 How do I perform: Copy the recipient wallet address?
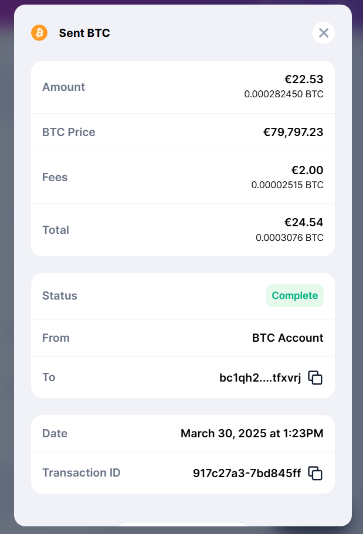coord(315,378)
